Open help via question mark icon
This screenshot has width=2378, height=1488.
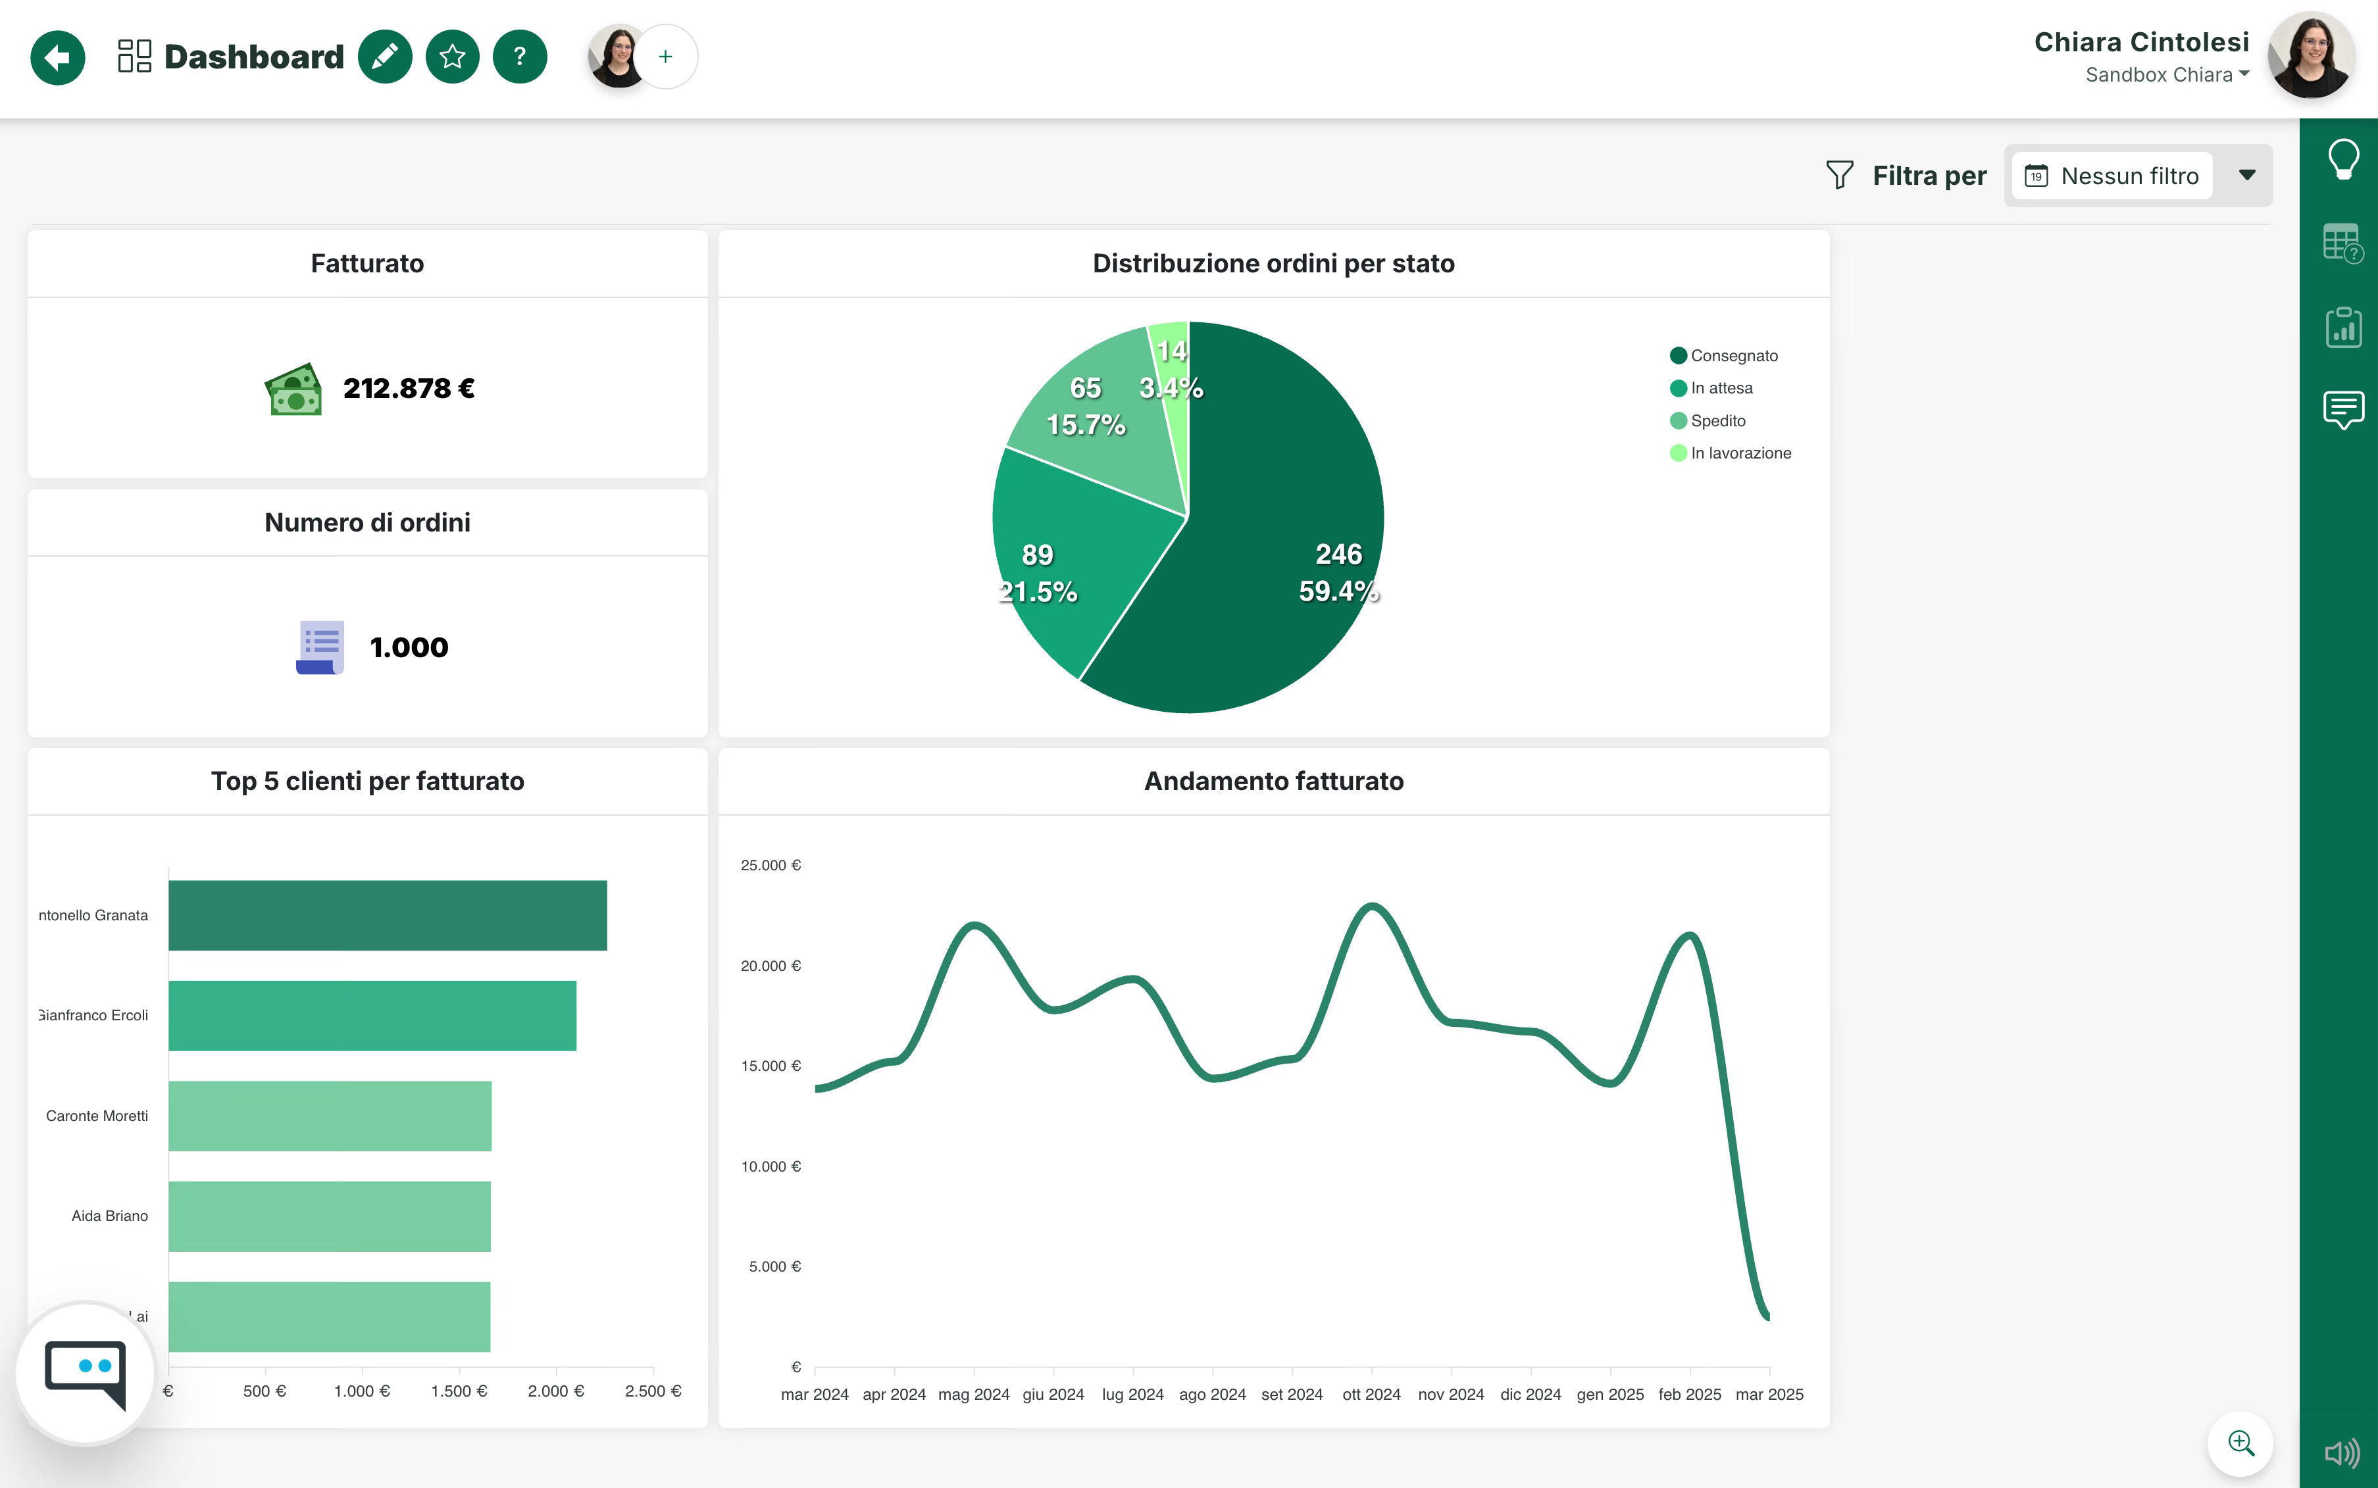520,57
